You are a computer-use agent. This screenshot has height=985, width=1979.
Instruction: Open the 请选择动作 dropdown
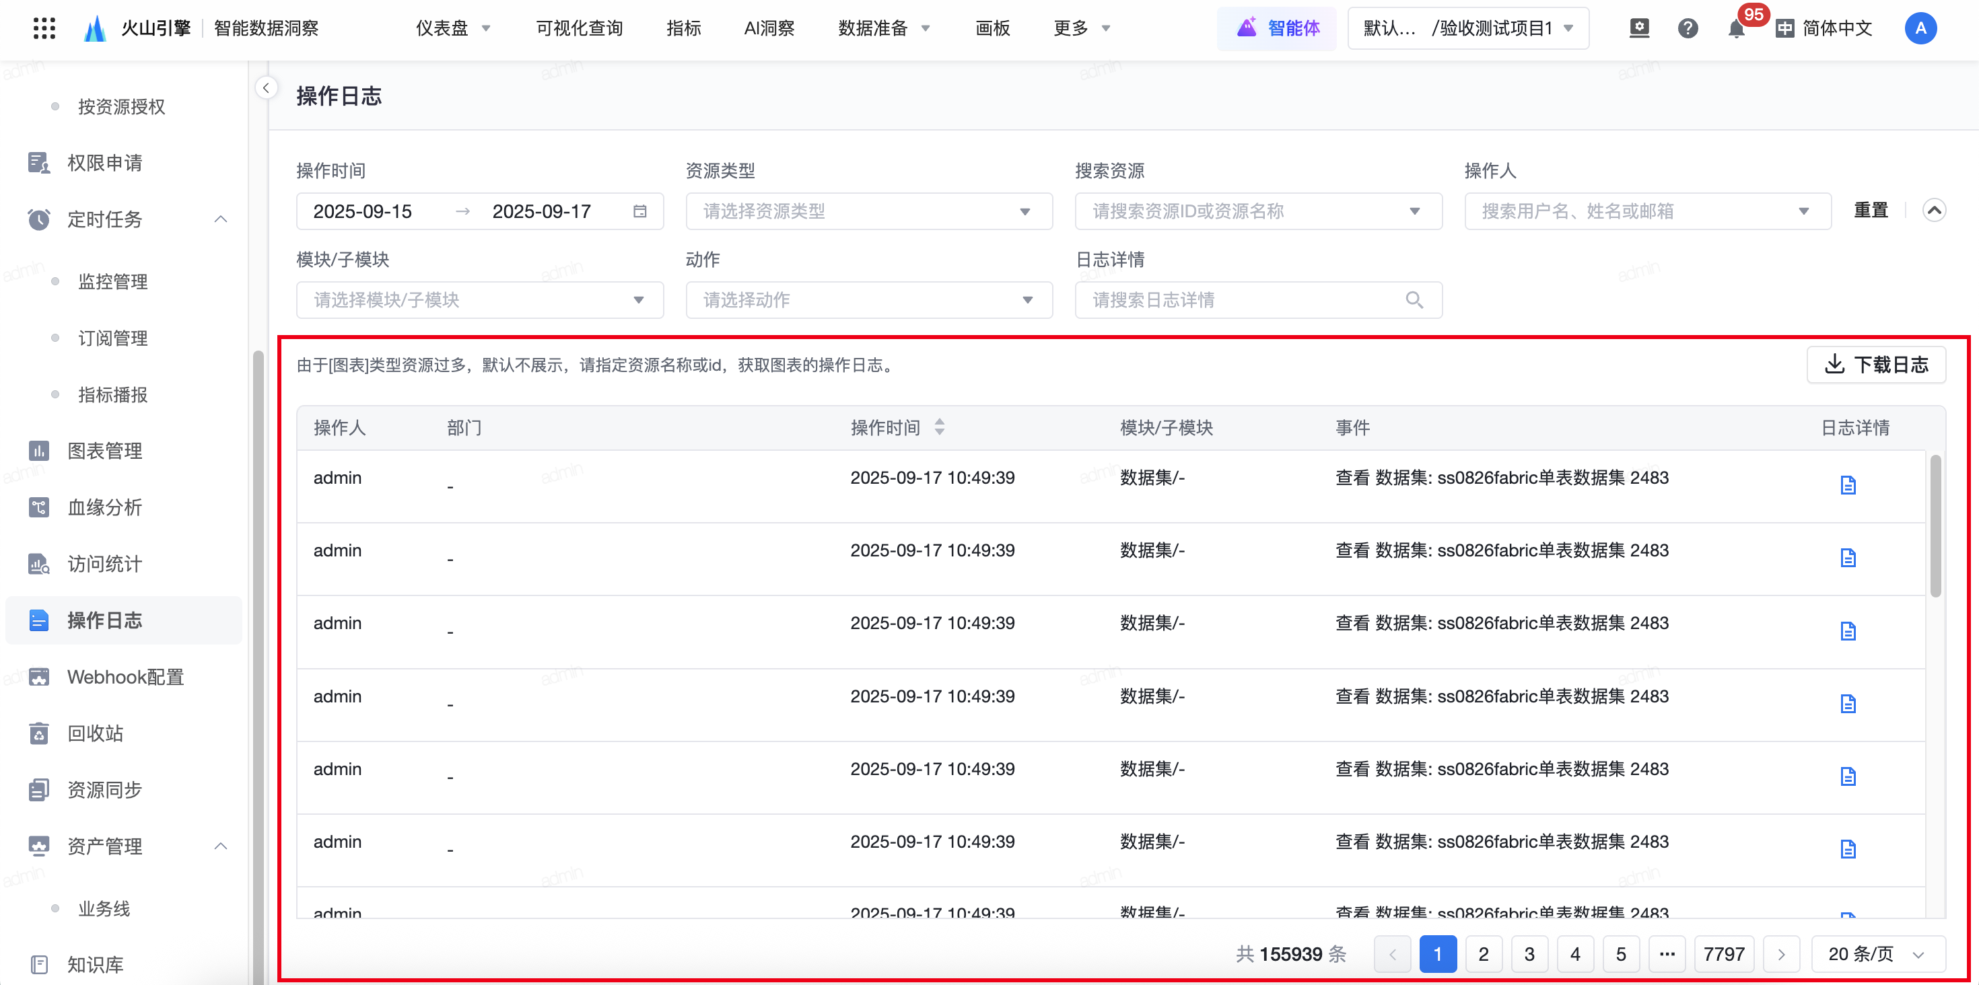click(x=868, y=300)
